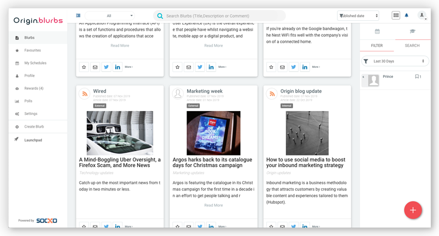Go to My Schedules

tap(38, 63)
